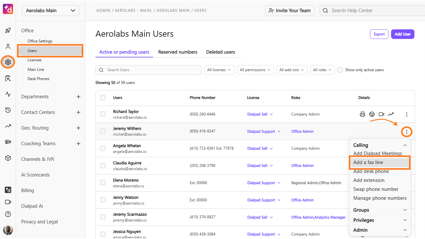Add a new contact center with plus icon
Viewport: 425px width, 239px height.
coord(78,112)
